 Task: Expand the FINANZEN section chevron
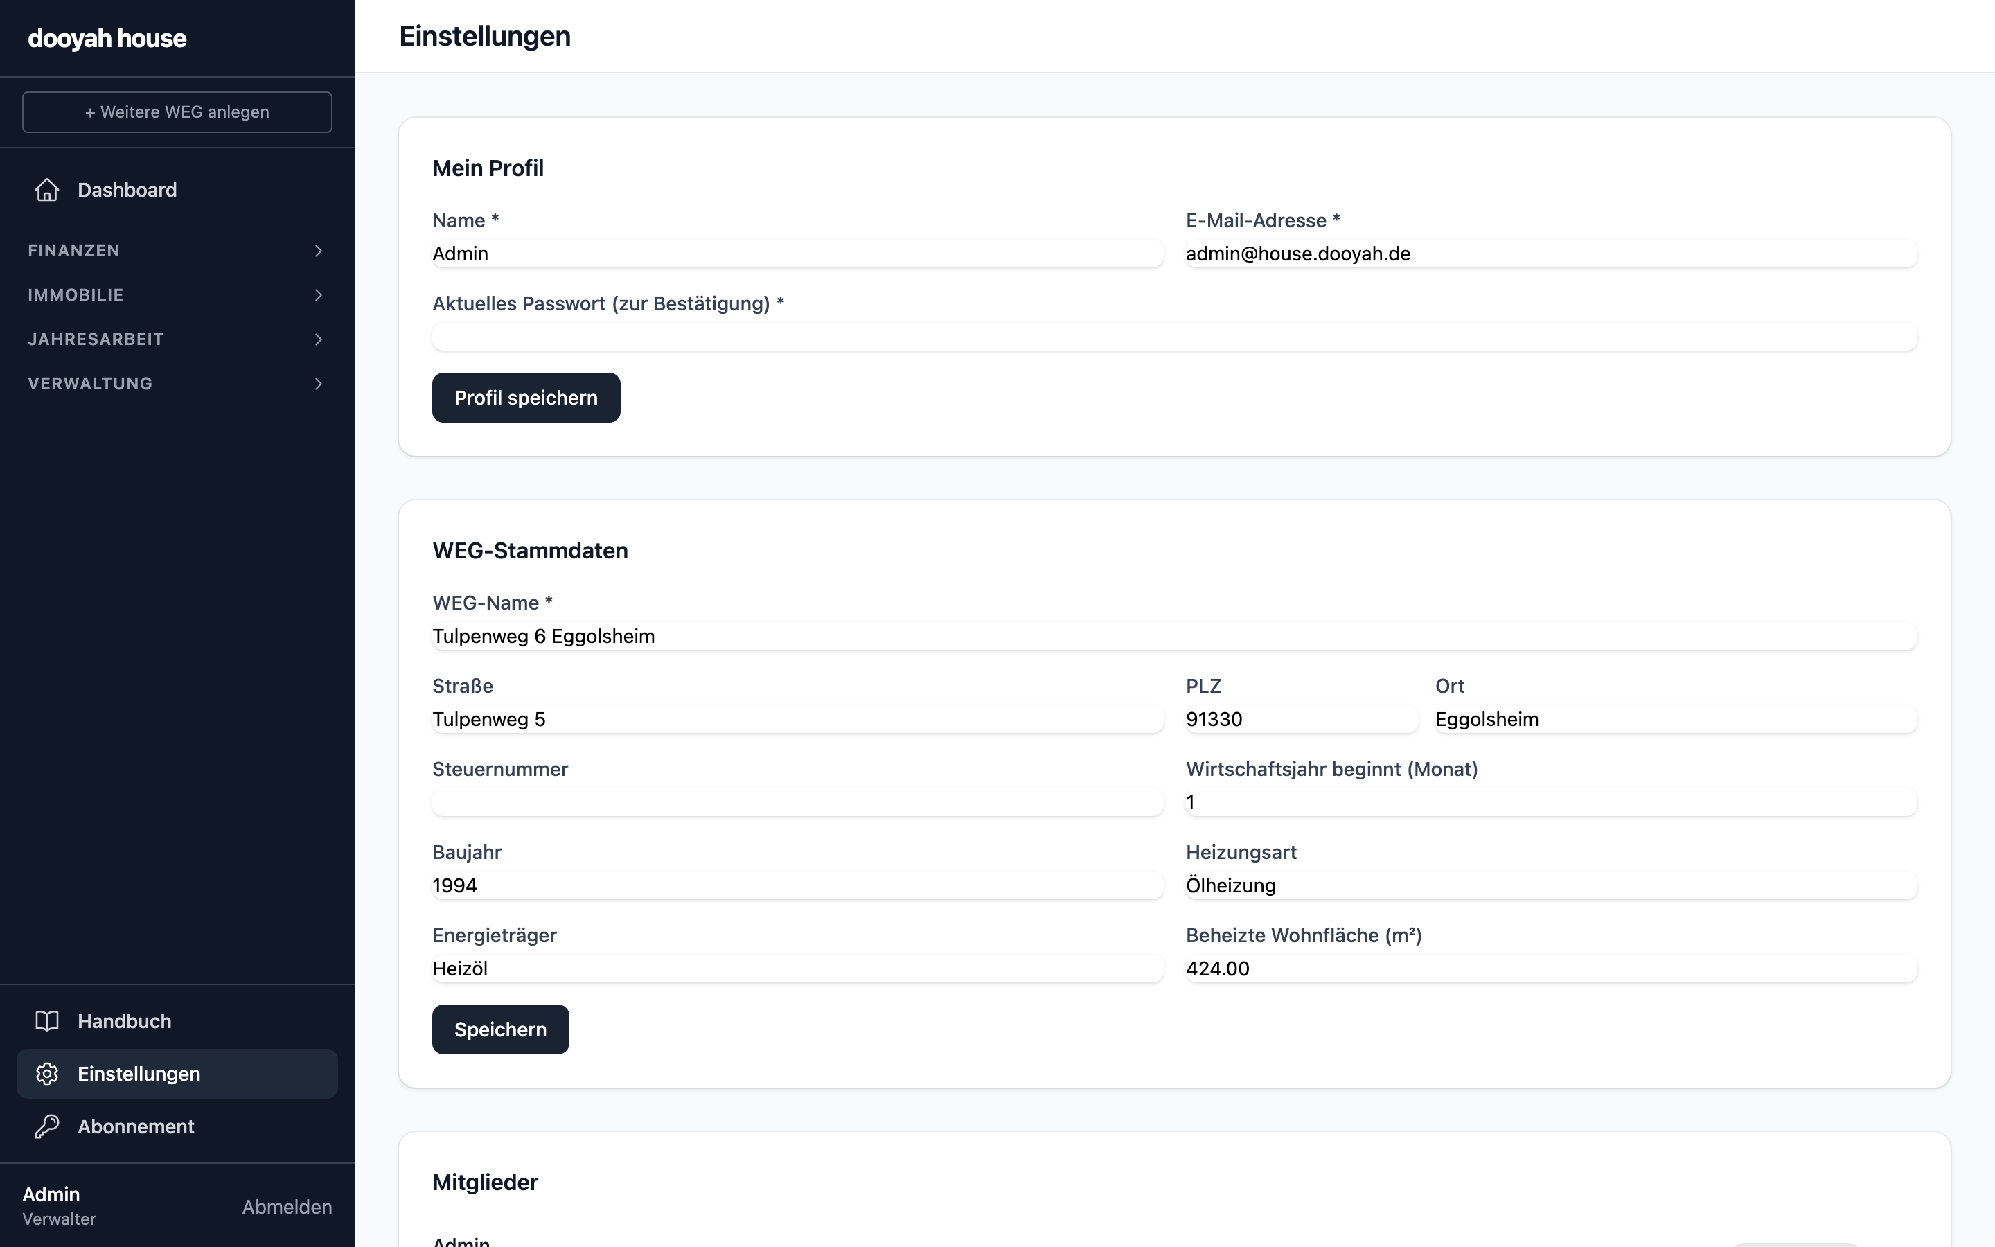tap(318, 251)
